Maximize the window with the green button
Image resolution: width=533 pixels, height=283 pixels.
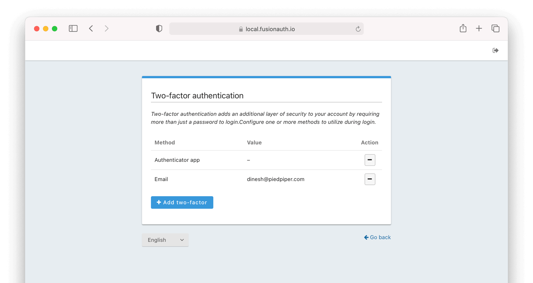coord(55,29)
